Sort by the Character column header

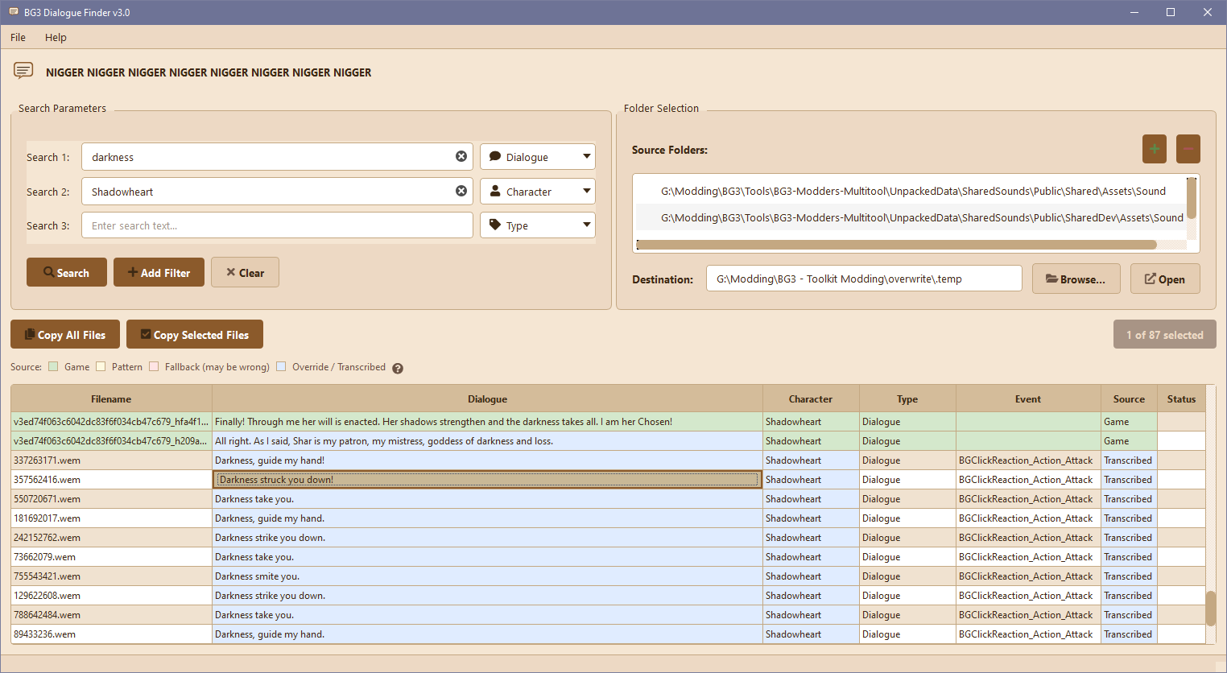(x=811, y=398)
